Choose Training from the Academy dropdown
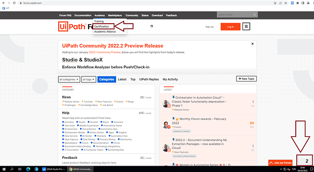 click(x=99, y=21)
